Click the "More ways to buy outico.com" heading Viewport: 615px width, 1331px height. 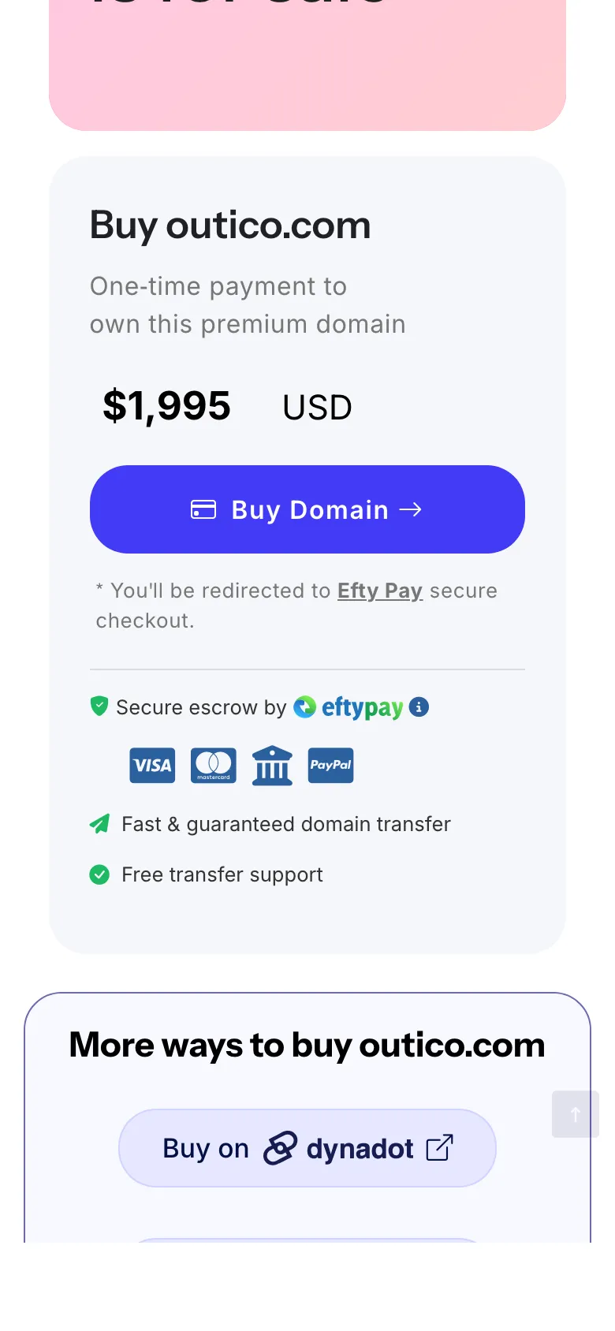[307, 1046]
